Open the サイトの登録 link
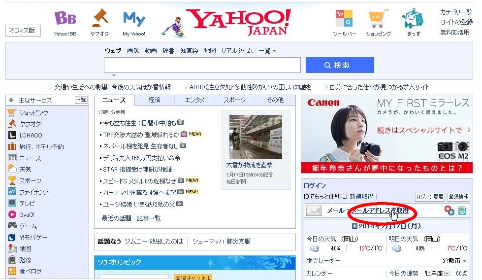 tap(456, 22)
